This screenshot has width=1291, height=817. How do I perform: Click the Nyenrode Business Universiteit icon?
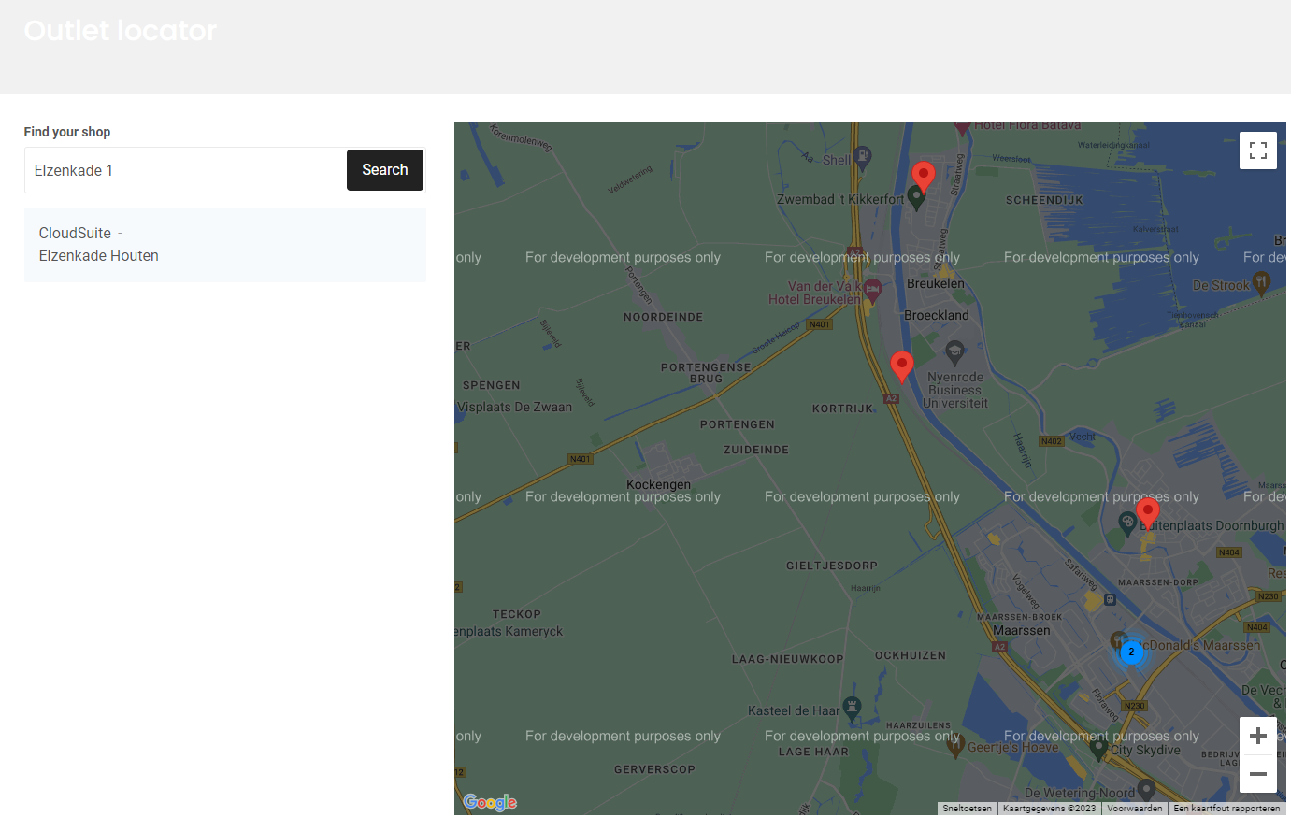click(x=954, y=351)
